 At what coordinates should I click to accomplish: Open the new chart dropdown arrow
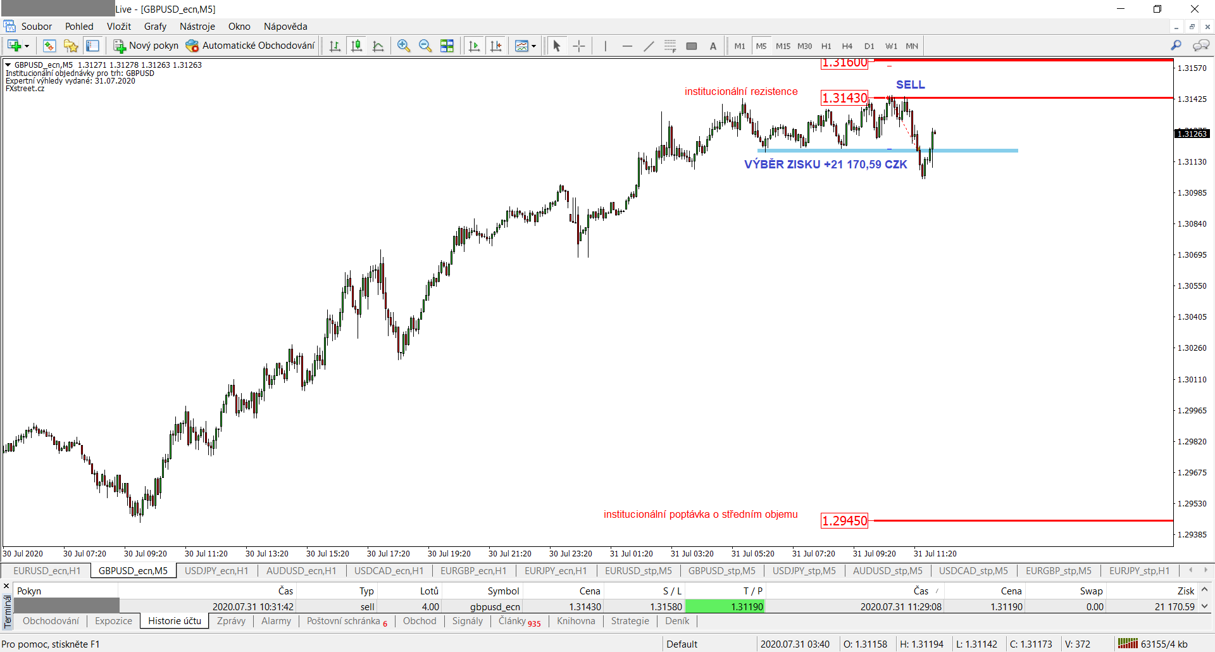(27, 46)
